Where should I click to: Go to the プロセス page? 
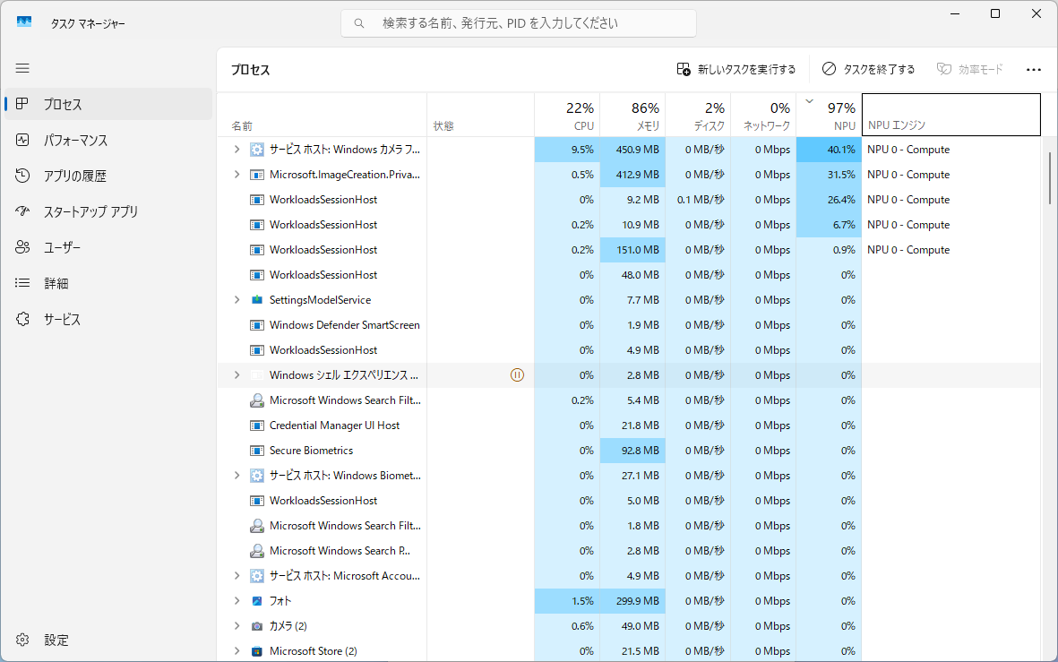click(x=108, y=104)
